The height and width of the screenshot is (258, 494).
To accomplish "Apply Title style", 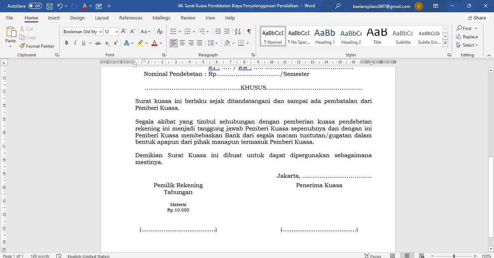I will pos(377,36).
